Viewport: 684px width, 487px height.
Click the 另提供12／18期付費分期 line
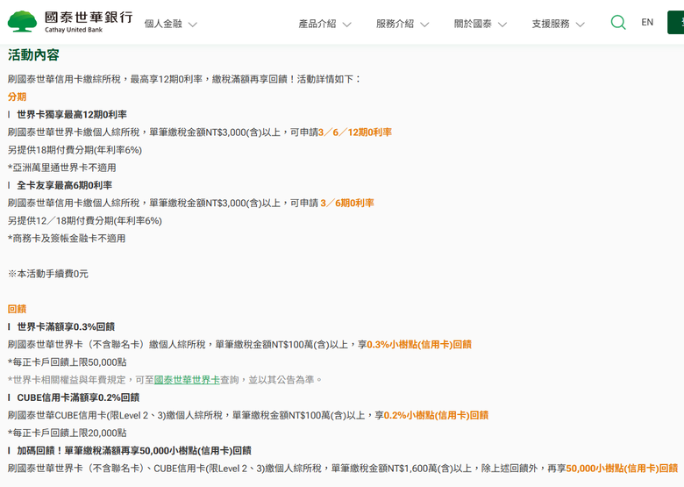(85, 221)
